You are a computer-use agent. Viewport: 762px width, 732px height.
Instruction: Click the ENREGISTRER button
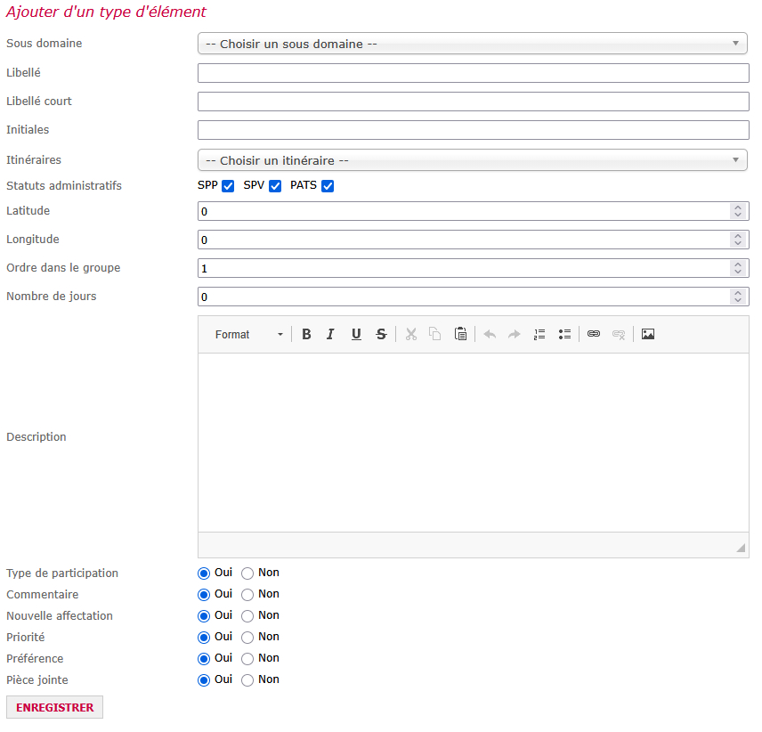54,707
